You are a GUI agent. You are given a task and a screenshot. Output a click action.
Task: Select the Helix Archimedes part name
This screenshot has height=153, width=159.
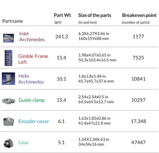coord(31,79)
